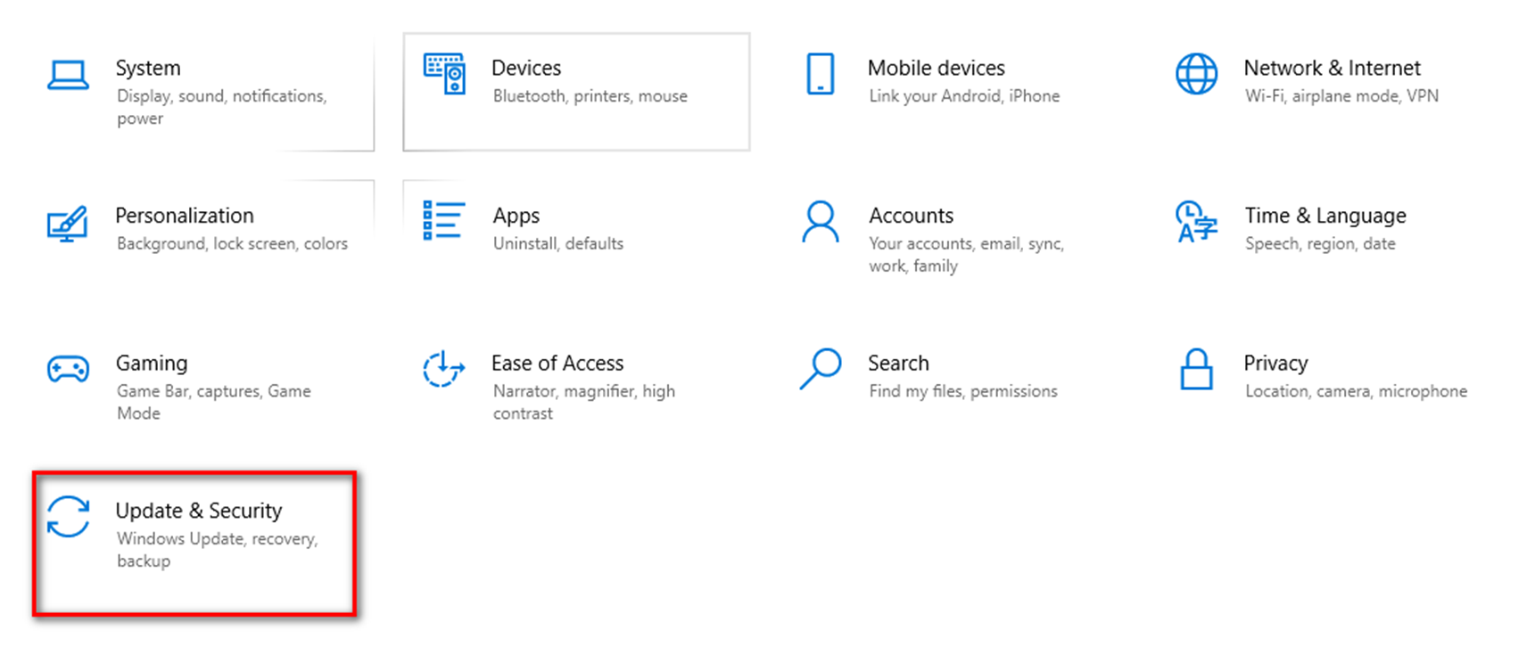Click 'Uninstall, defaults' description
The image size is (1527, 646).
558,243
